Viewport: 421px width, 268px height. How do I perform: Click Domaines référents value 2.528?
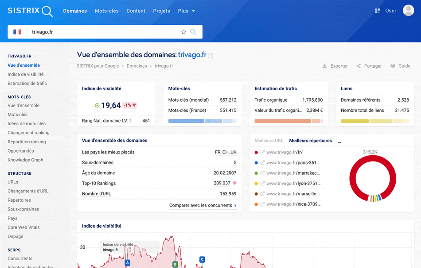click(403, 100)
